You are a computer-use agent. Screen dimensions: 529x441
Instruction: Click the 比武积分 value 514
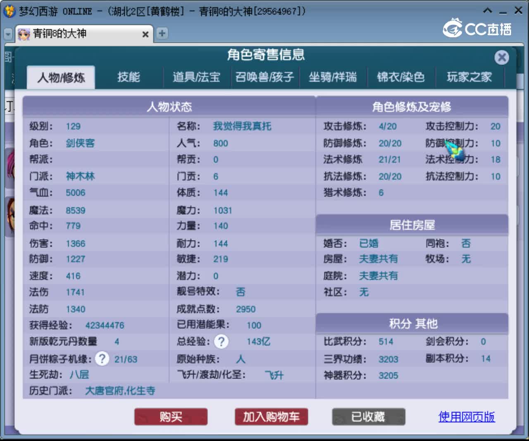(386, 341)
